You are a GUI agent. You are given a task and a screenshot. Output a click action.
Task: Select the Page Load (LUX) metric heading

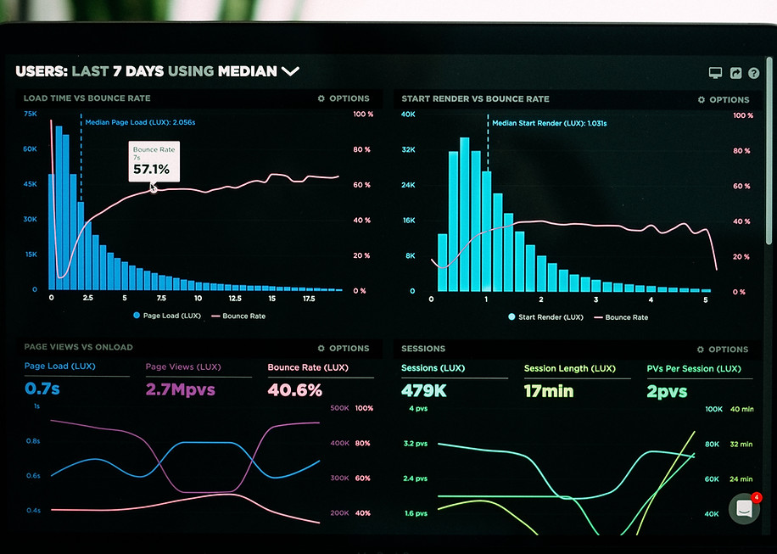pyautogui.click(x=60, y=367)
